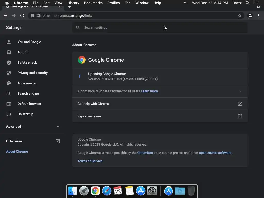The image size is (264, 198).
Task: Go back using the browser back arrow
Action: [x=6, y=15]
